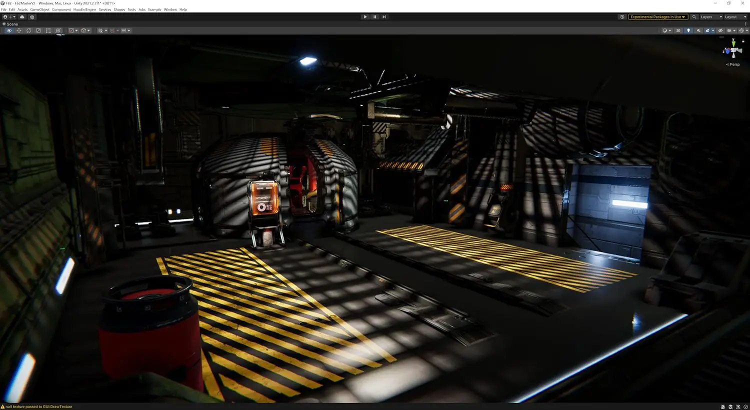
Task: Click the global search magnifier icon
Action: [694, 17]
